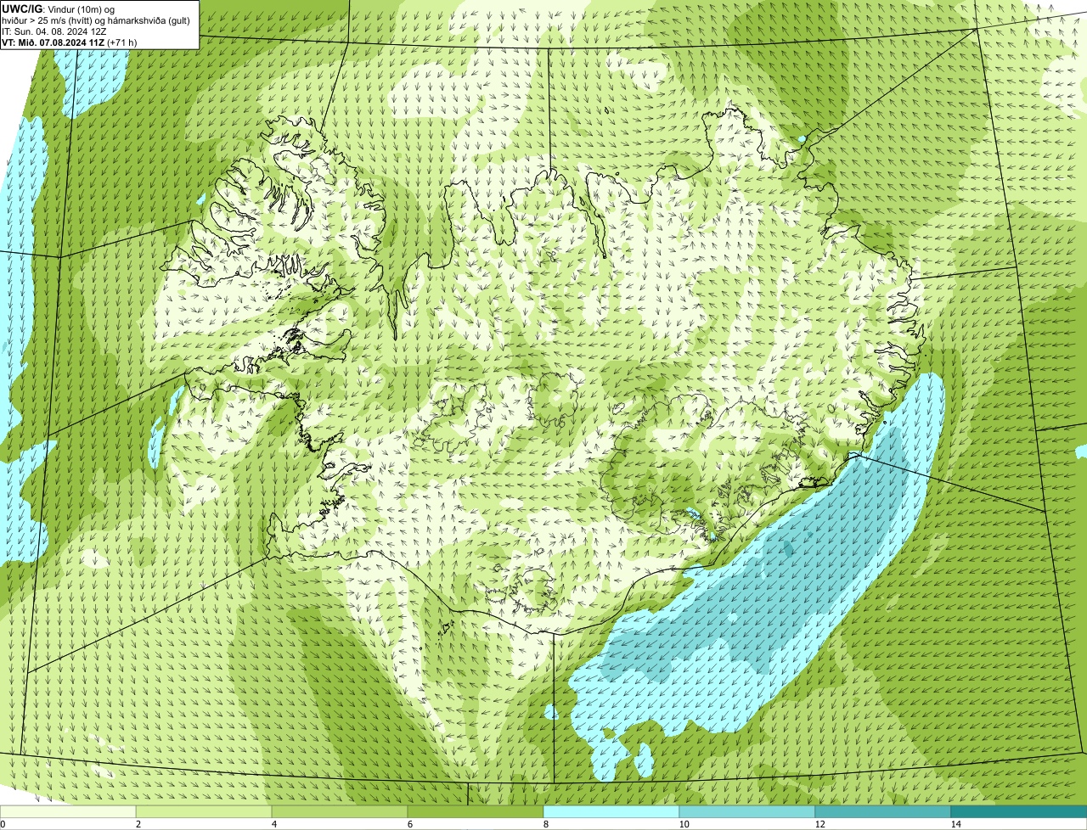Click the medium green 4–6 m/s color bar segment
Image resolution: width=1087 pixels, height=830 pixels.
coord(340,811)
